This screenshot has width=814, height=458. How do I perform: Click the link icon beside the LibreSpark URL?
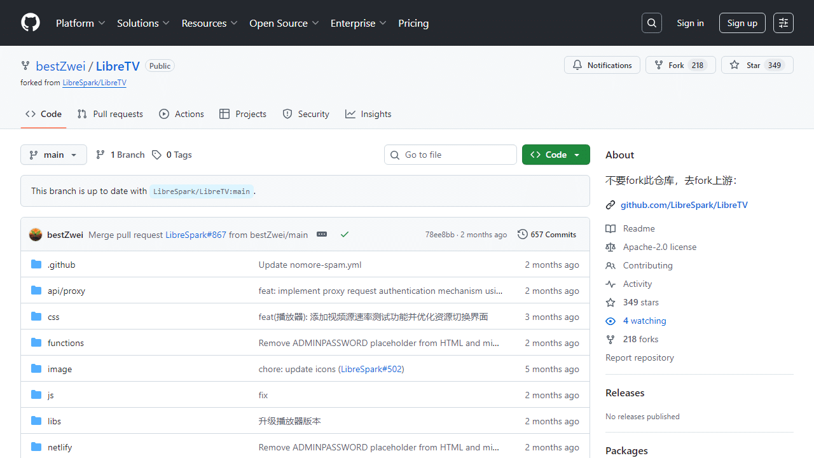610,205
